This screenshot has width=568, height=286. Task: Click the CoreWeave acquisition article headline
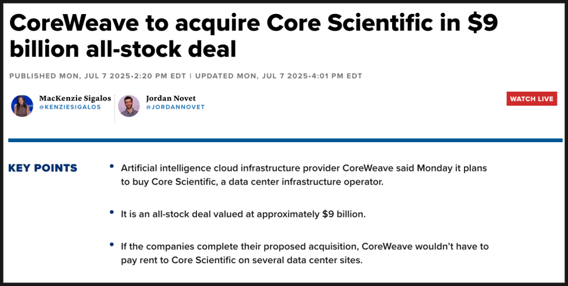253,36
